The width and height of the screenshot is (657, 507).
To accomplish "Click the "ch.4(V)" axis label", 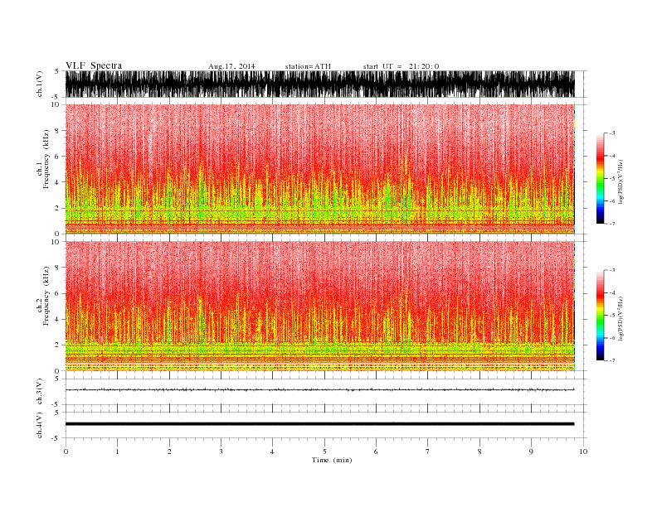I will tap(40, 425).
